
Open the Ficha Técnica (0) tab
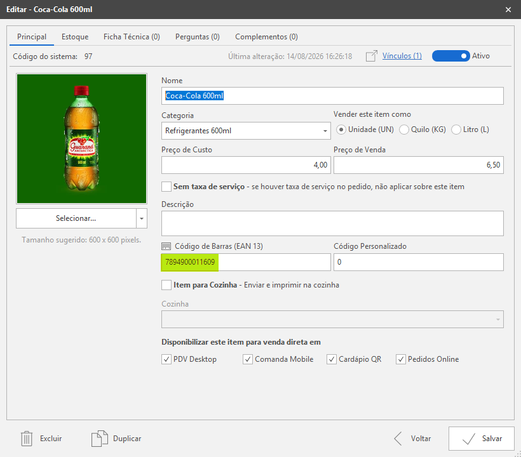132,37
